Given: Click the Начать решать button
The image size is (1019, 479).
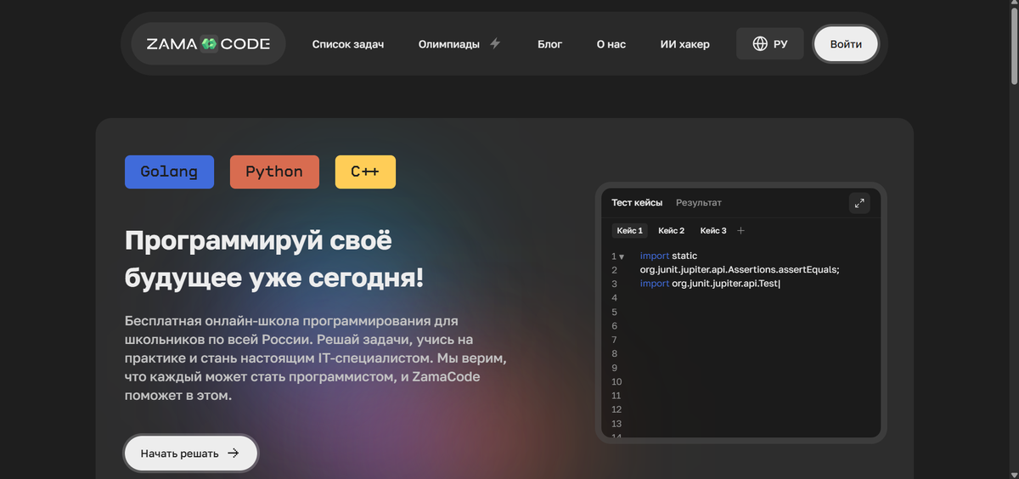Looking at the screenshot, I should [x=190, y=454].
